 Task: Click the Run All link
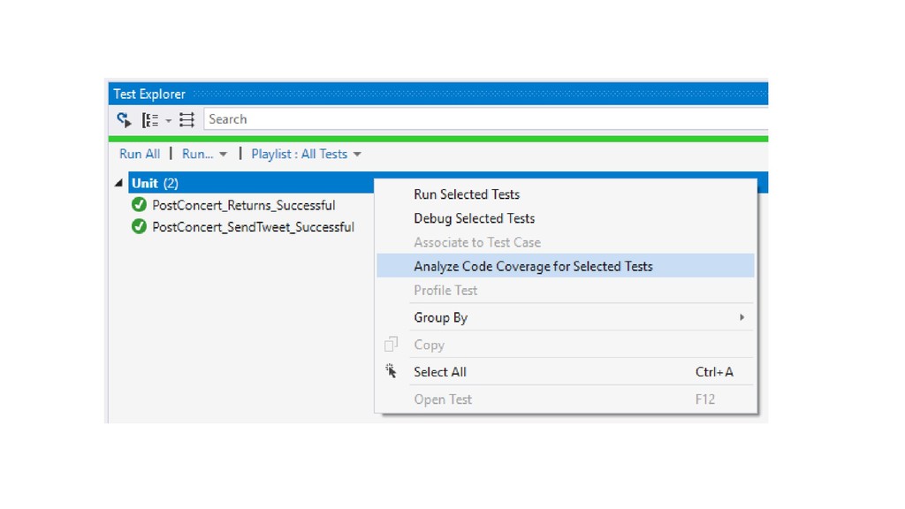point(140,154)
